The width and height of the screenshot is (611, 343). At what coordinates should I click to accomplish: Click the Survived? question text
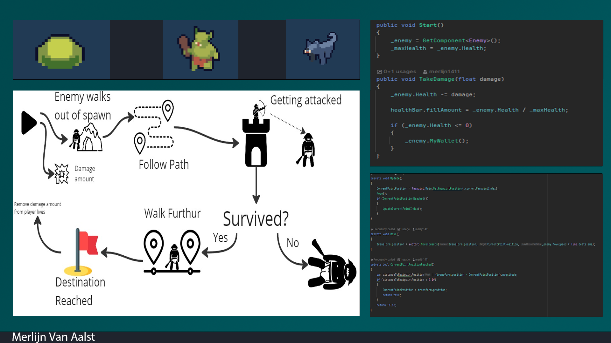(256, 219)
